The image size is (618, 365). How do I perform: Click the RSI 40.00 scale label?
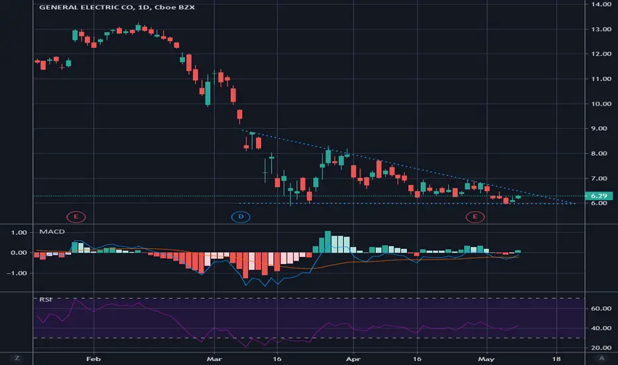pyautogui.click(x=601, y=328)
